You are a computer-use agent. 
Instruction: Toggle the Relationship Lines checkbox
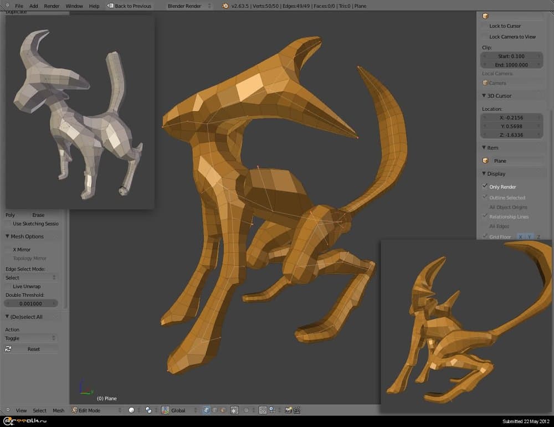485,217
